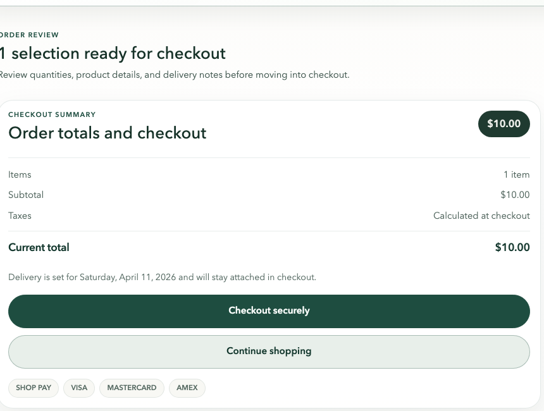Select the CHECKOUT SUMMARY section label
The image size is (544, 411).
coord(52,114)
